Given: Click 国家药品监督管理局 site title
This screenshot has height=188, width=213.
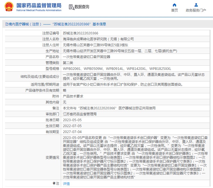Looking at the screenshot, I should pyautogui.click(x=39, y=6).
